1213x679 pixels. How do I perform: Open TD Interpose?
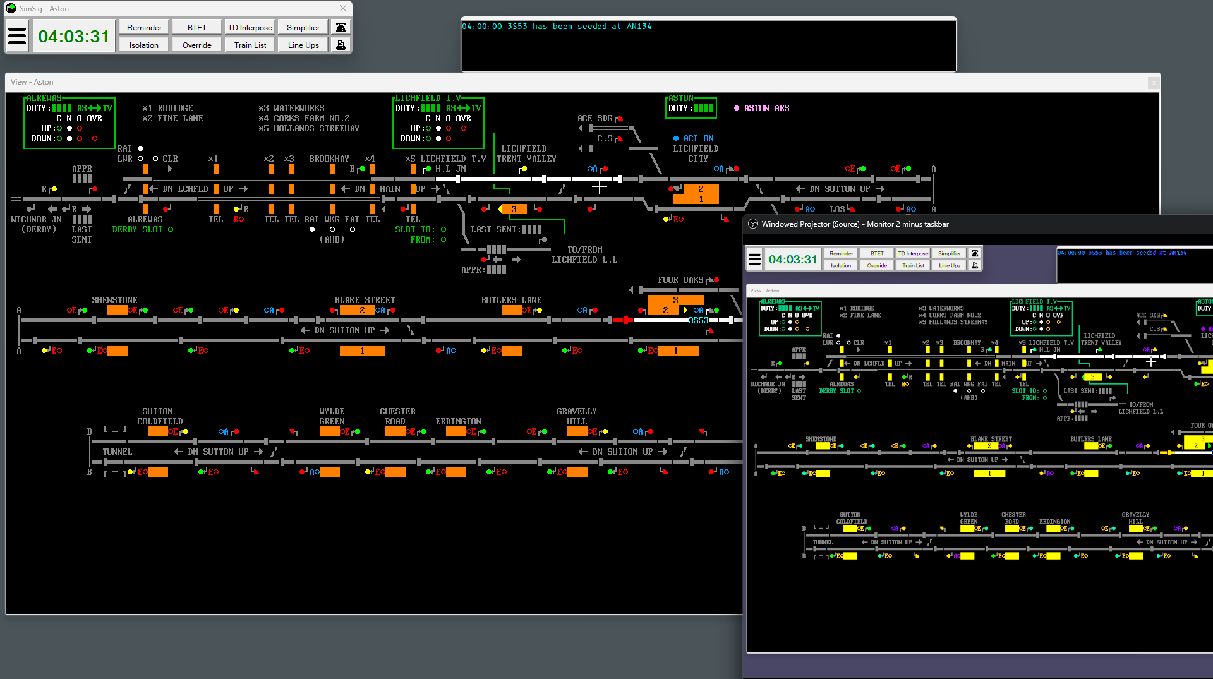[250, 27]
